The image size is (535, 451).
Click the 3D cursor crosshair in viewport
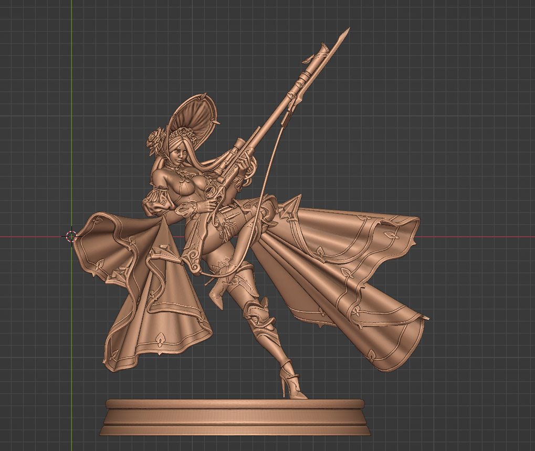pos(71,236)
